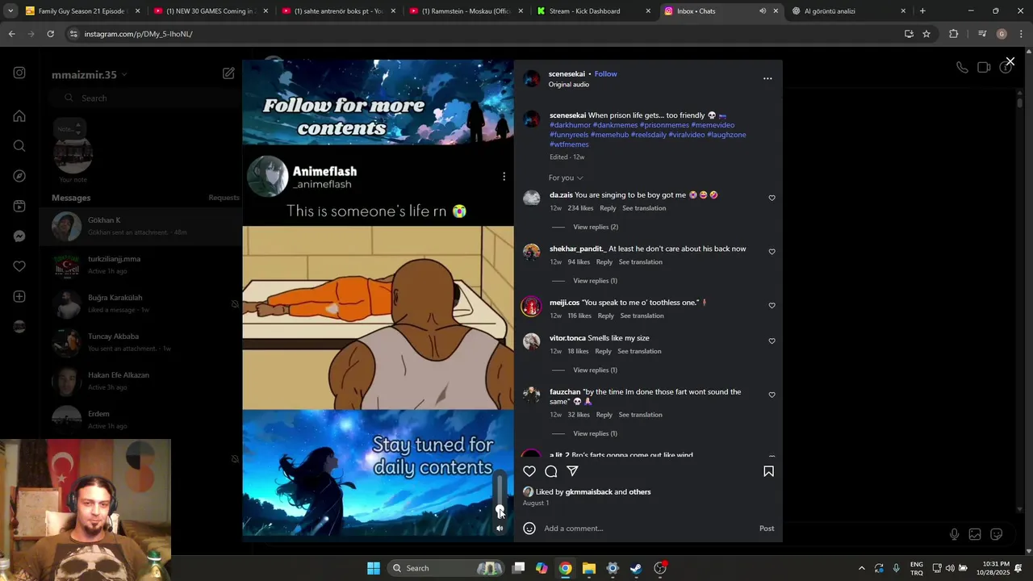Switch to Family Guy Season 21 tab

coord(83,11)
